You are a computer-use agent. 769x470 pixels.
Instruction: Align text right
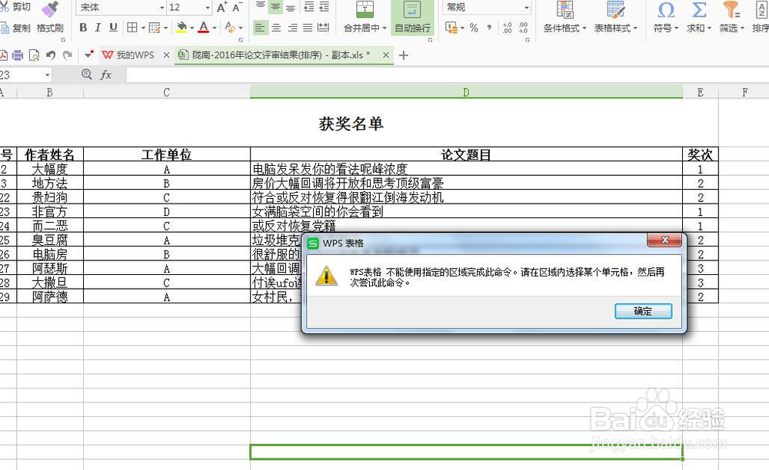(292, 28)
